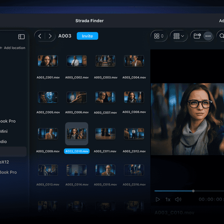This screenshot has height=224, width=224.
Task: Click the preview video frame
Action: [187, 119]
